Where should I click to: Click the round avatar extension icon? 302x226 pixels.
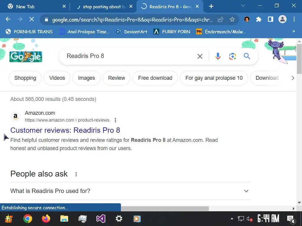(247, 19)
